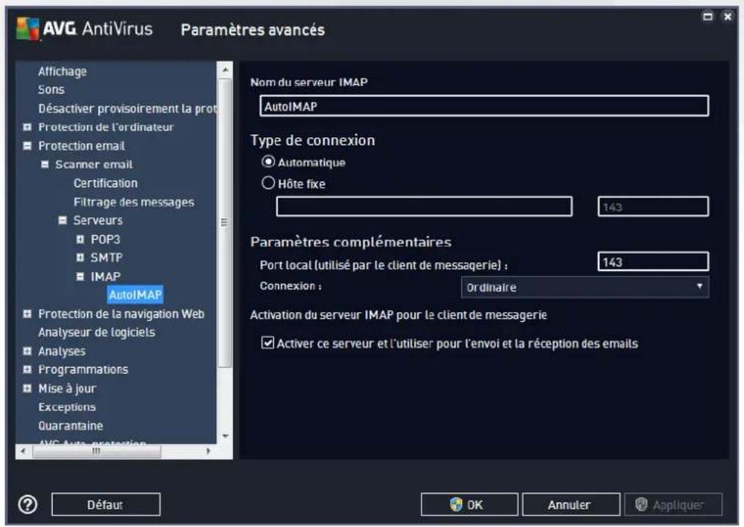Open Désactiver provisoirement la protection item

(x=128, y=108)
